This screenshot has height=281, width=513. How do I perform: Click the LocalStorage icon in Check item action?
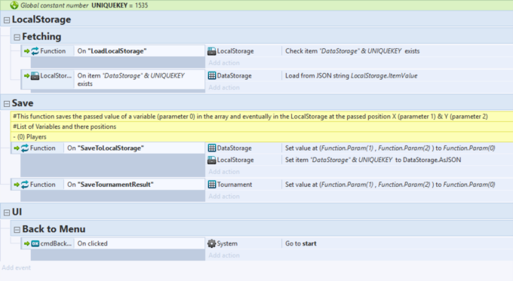212,51
